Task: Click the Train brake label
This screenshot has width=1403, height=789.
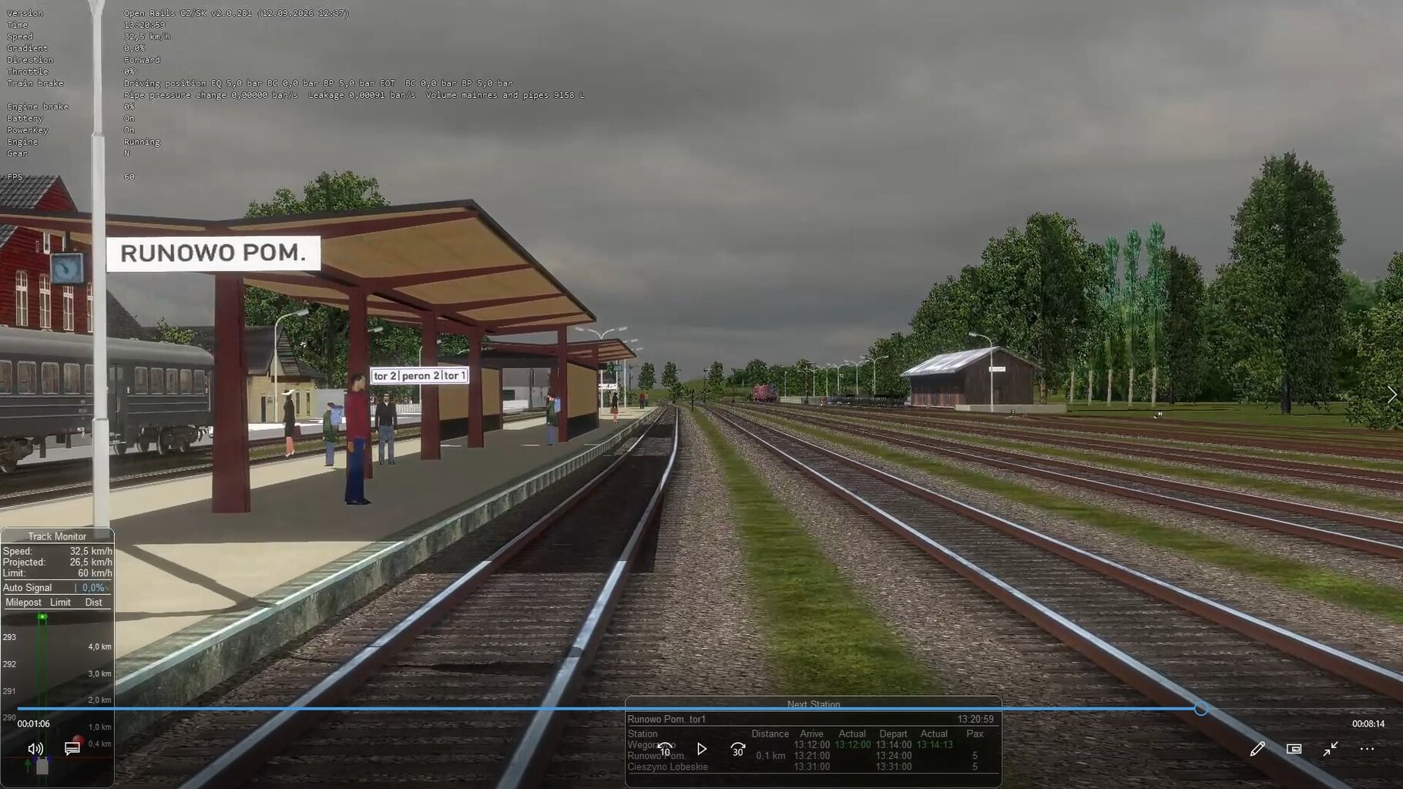Action: tap(35, 83)
